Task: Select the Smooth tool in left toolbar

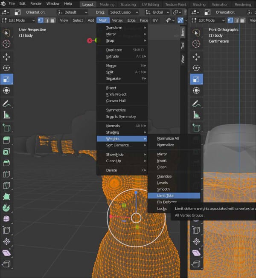Action: tap(6, 219)
